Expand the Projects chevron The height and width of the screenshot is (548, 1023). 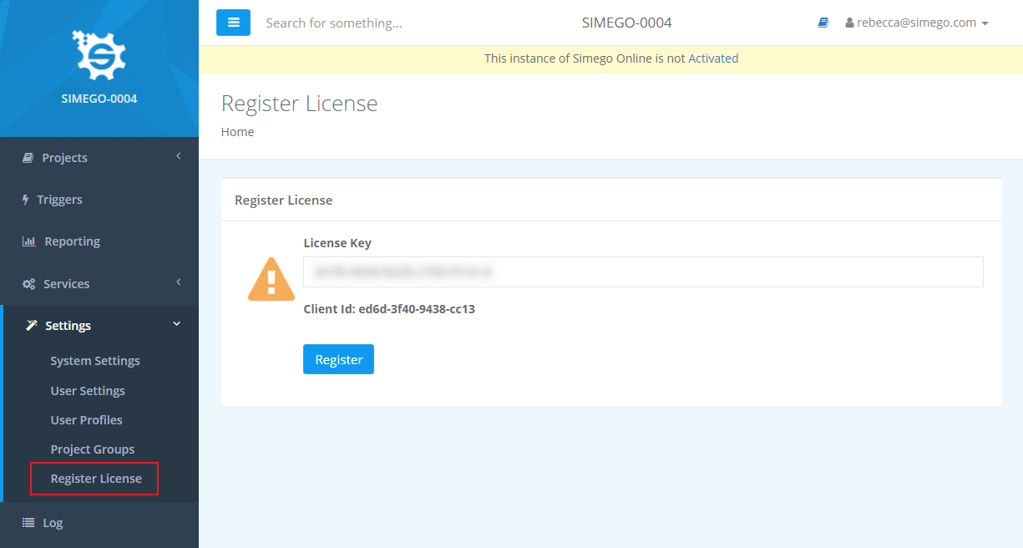(178, 156)
